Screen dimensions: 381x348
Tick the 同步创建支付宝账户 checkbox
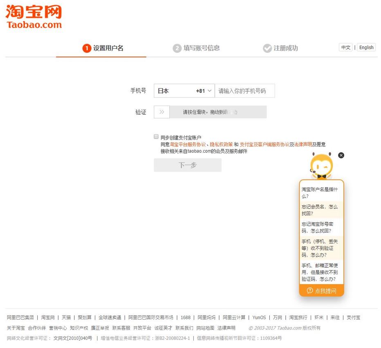(156, 136)
